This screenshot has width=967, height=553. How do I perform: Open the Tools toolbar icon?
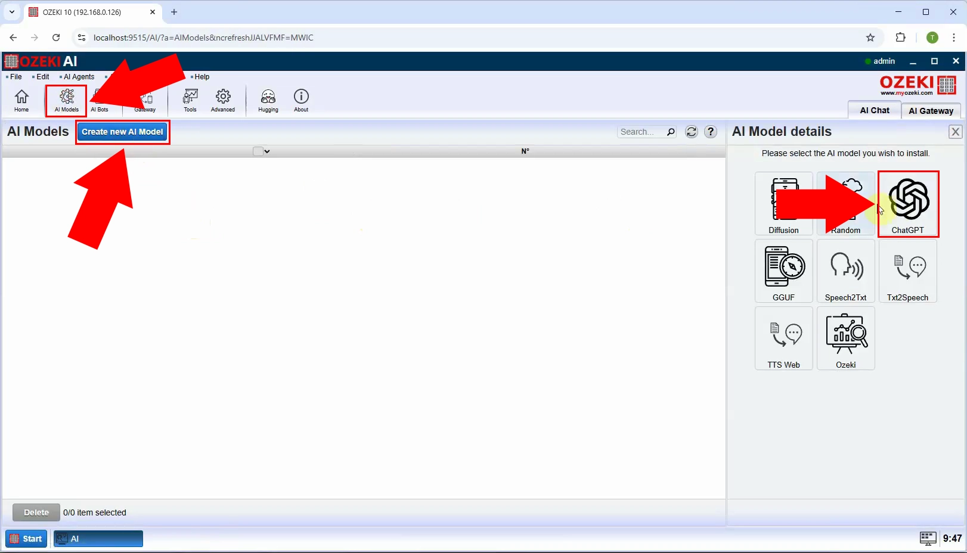[x=190, y=100]
